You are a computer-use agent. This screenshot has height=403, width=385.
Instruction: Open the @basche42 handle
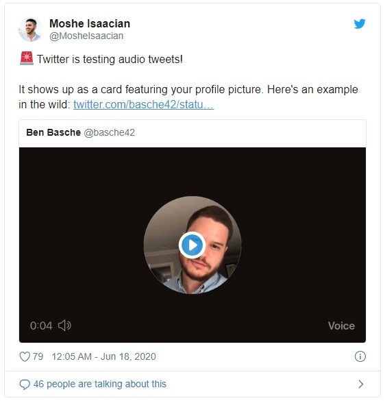click(x=109, y=133)
